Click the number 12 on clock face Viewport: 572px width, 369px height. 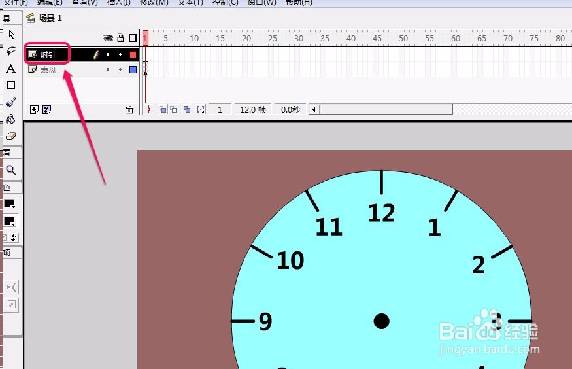(382, 213)
